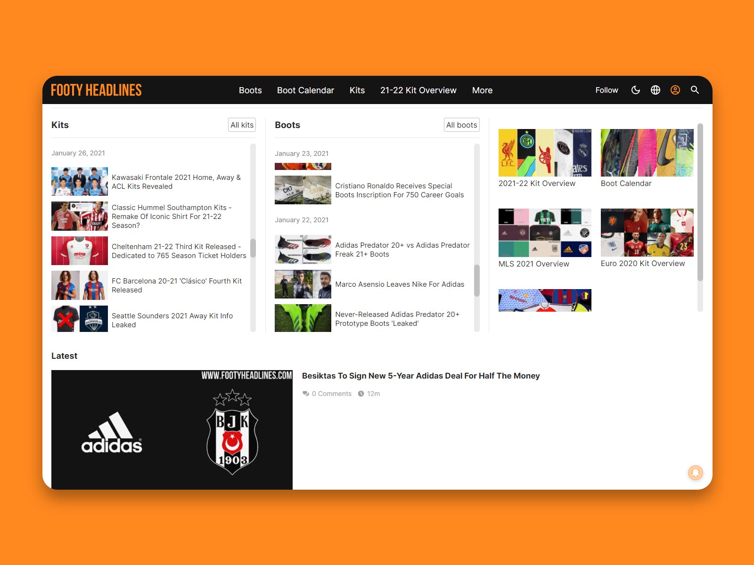
Task: Click the Kits list scrollbar thumb
Action: pyautogui.click(x=253, y=248)
